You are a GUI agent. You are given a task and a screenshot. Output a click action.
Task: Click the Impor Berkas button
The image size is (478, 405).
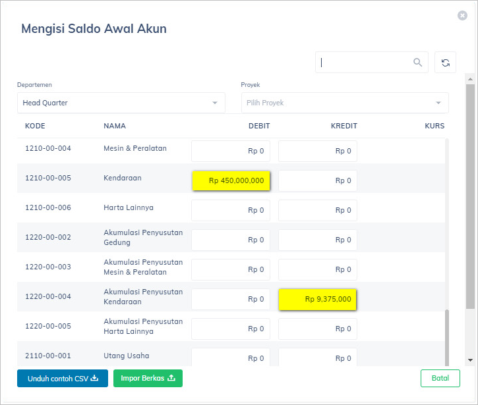coord(148,378)
